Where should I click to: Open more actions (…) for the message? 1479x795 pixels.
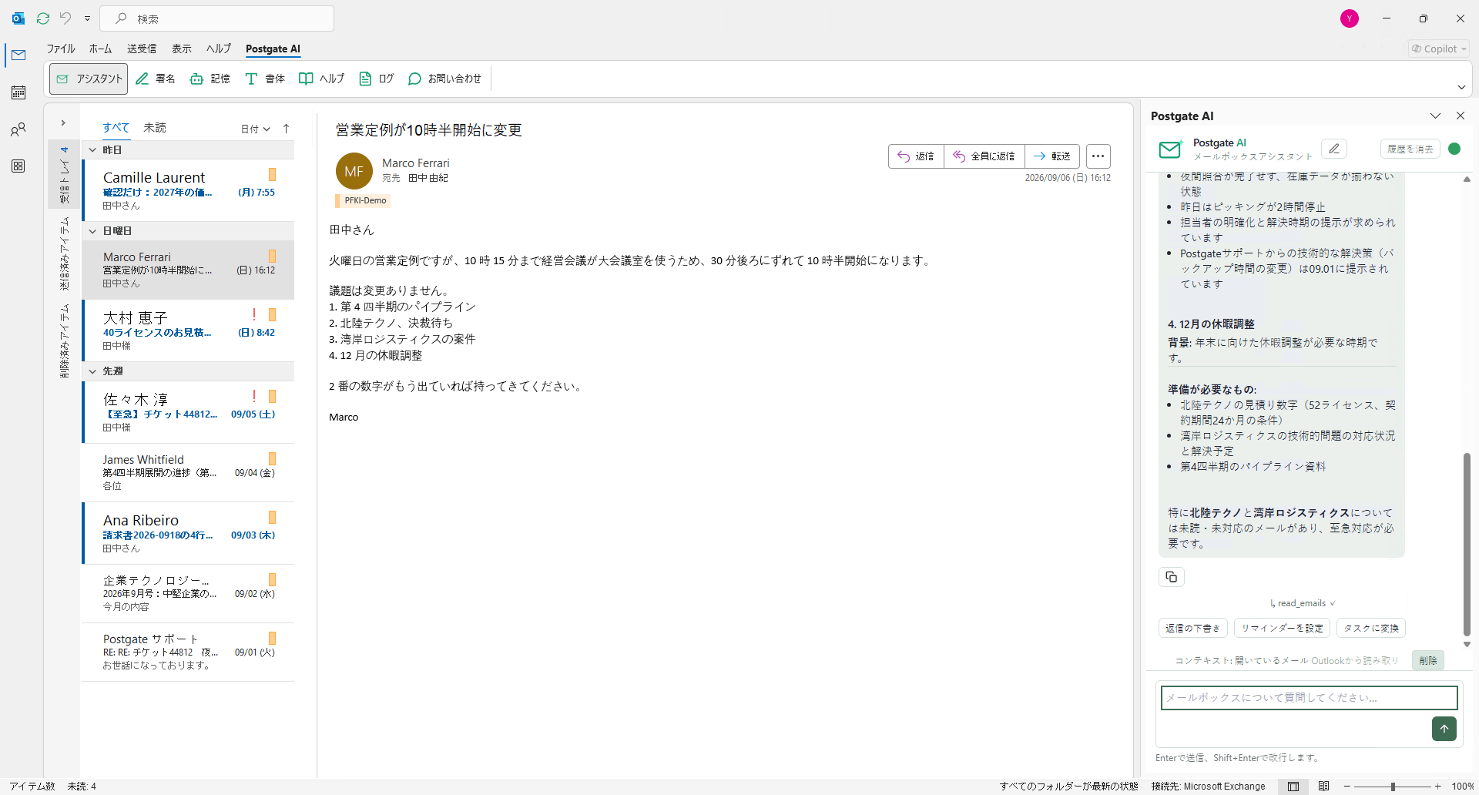[1098, 156]
